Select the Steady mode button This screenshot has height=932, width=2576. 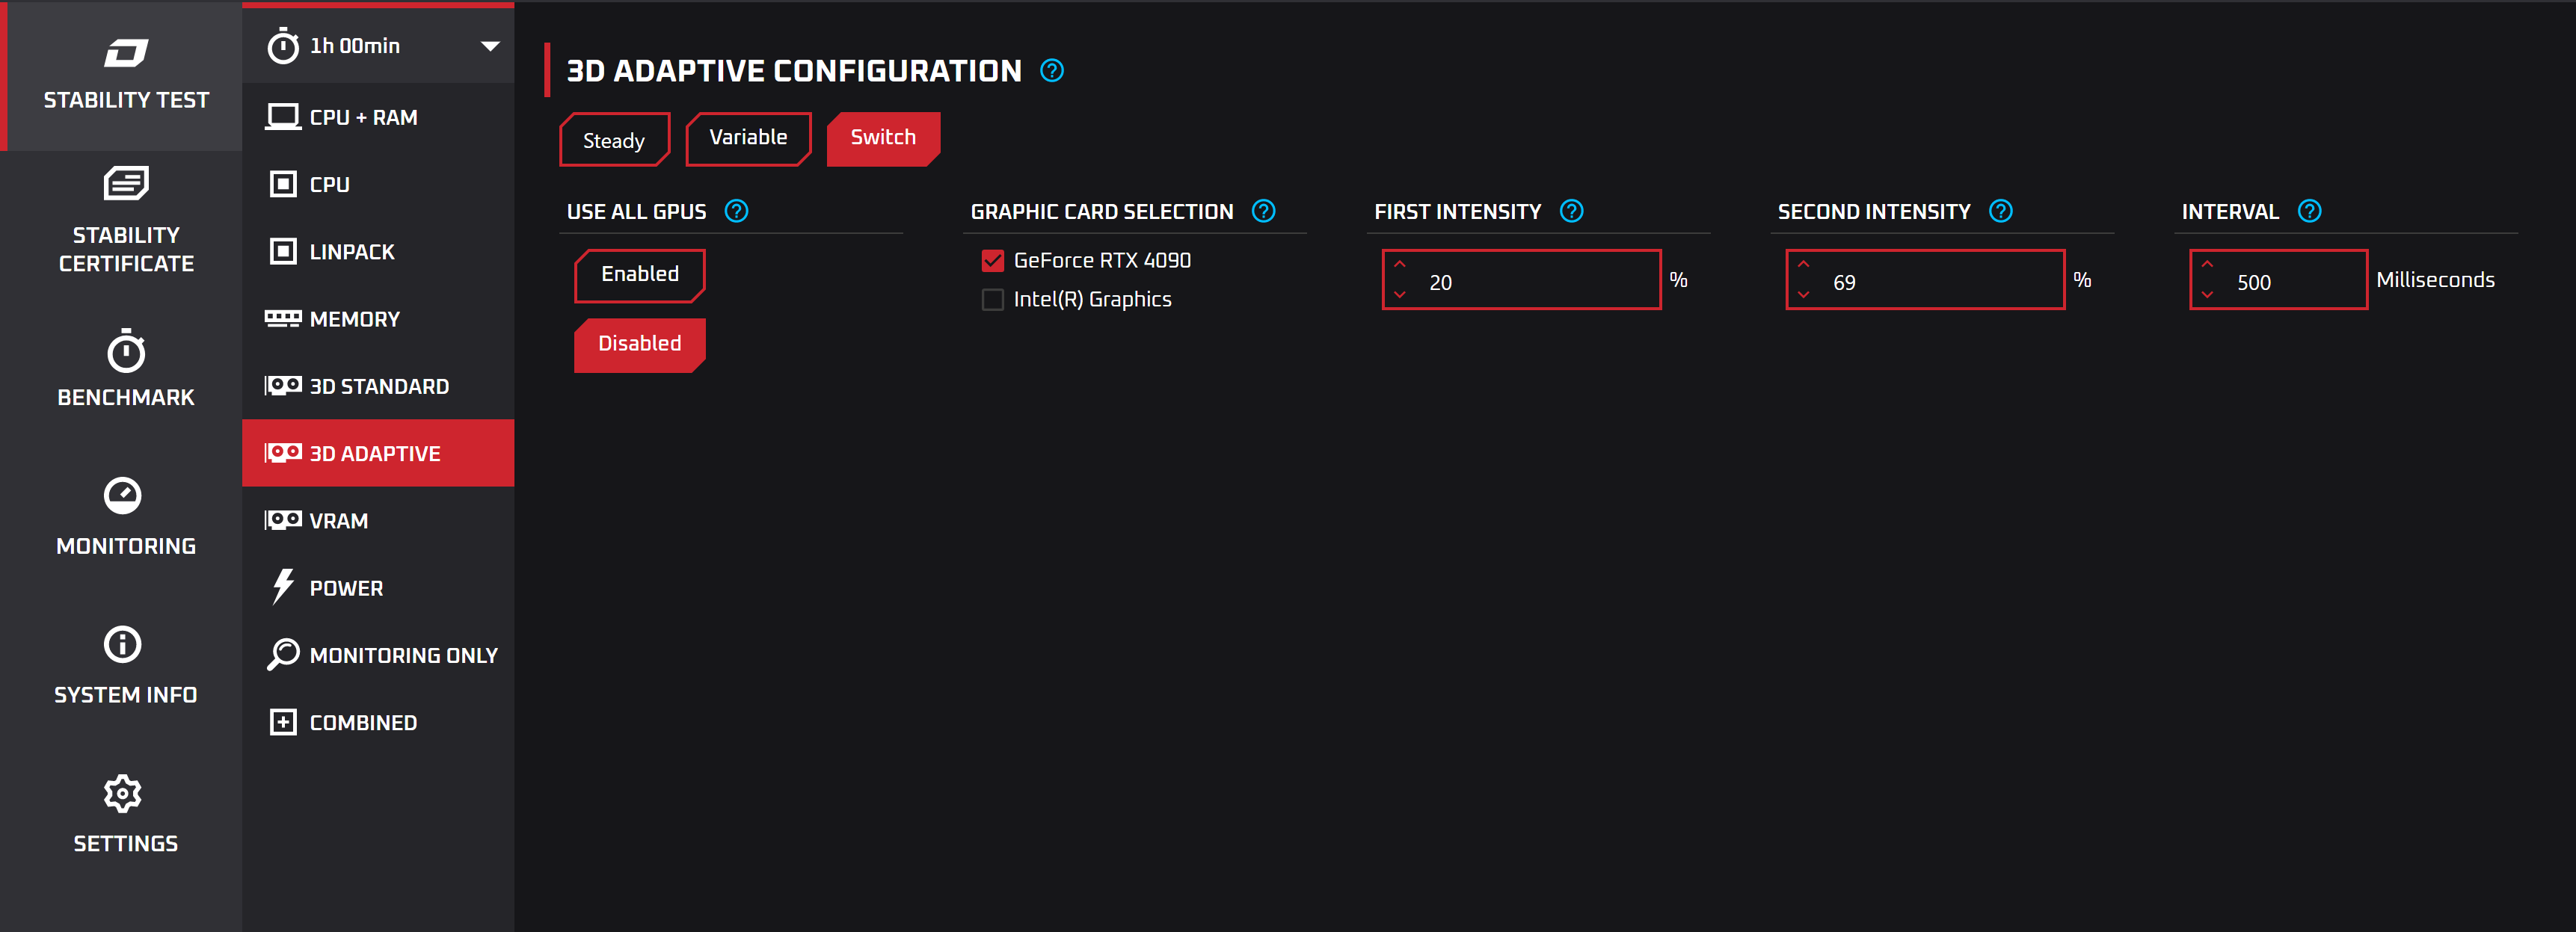[x=614, y=140]
